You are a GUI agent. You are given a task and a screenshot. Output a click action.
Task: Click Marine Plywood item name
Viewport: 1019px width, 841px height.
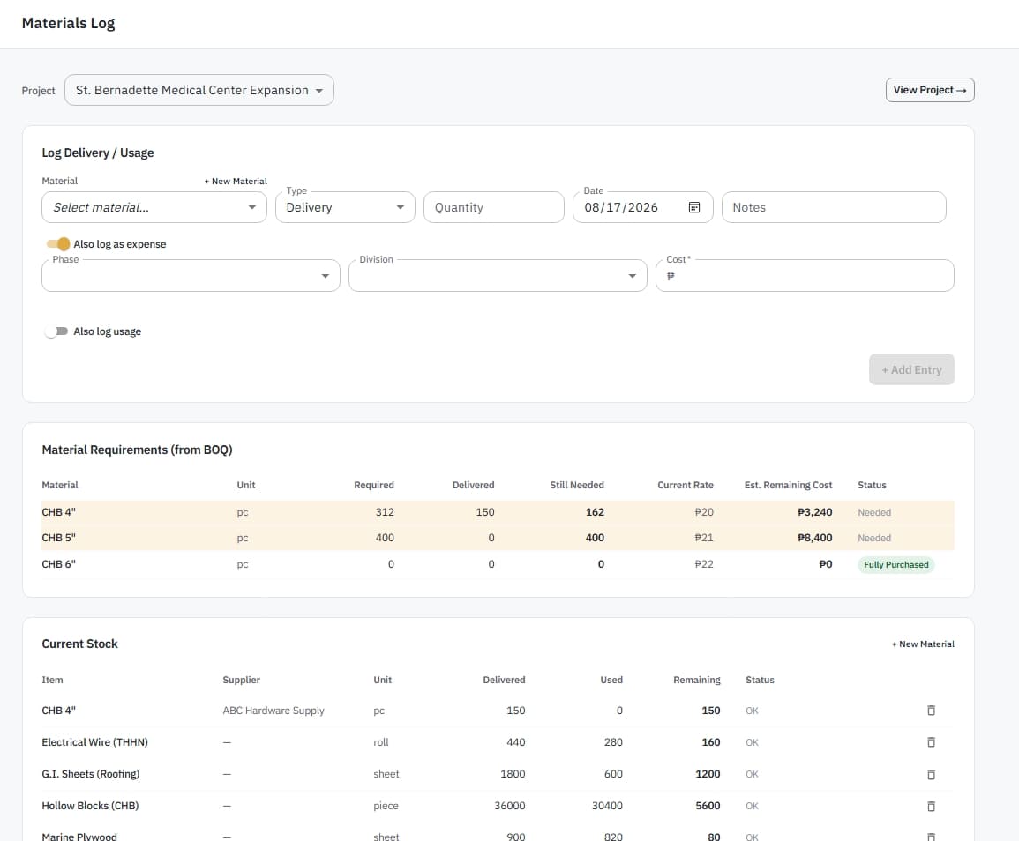tap(79, 837)
